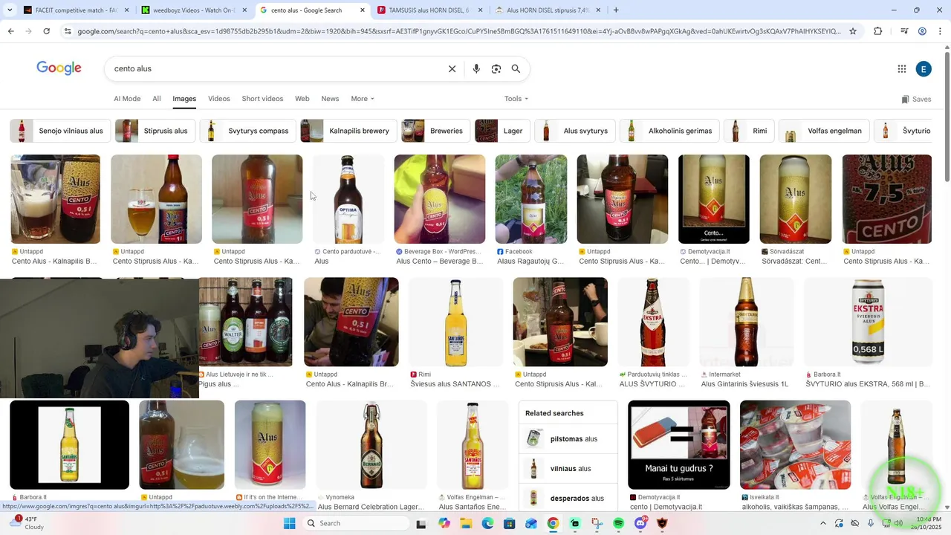Open the Bernard Celebration Lager image
This screenshot has height=535, width=951.
coord(371,444)
